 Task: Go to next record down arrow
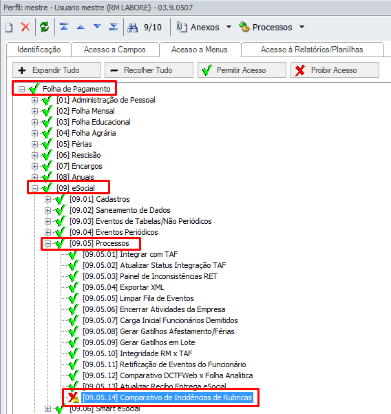pos(97,26)
